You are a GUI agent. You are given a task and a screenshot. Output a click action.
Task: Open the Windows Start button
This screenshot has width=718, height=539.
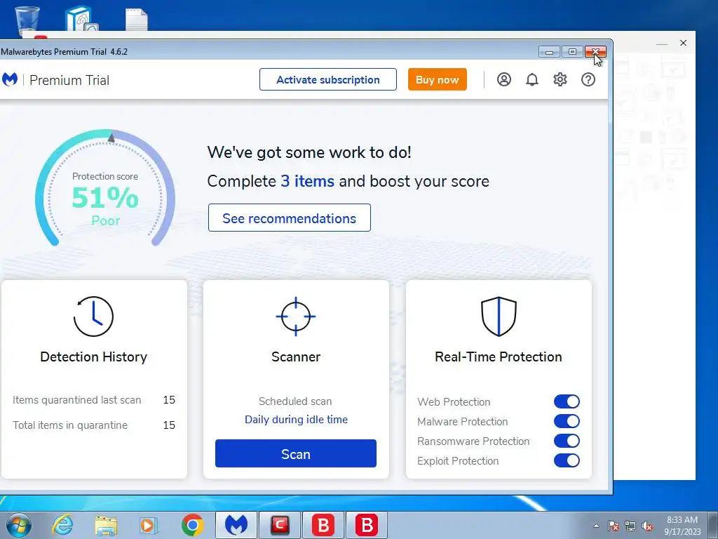(x=19, y=525)
